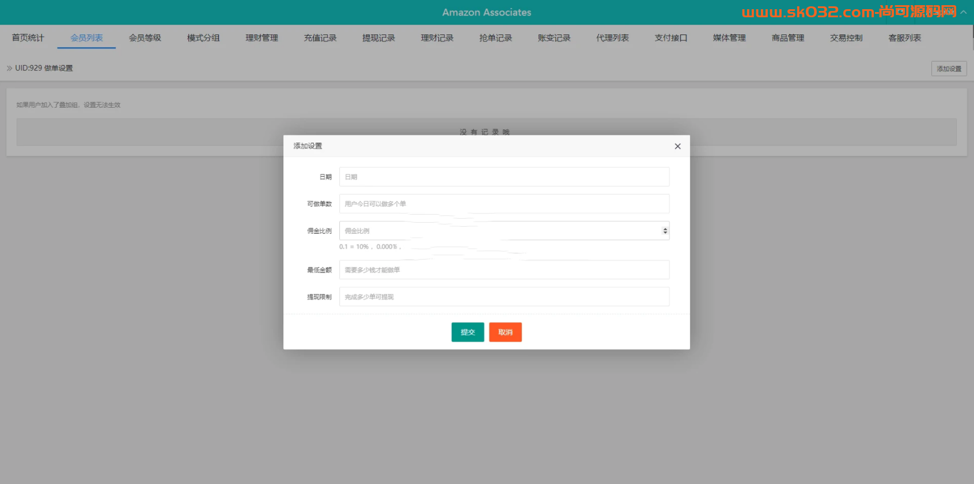974x484 pixels.
Task: Click the UID:929 做单设置 breadcrumb text
Action: (x=44, y=68)
